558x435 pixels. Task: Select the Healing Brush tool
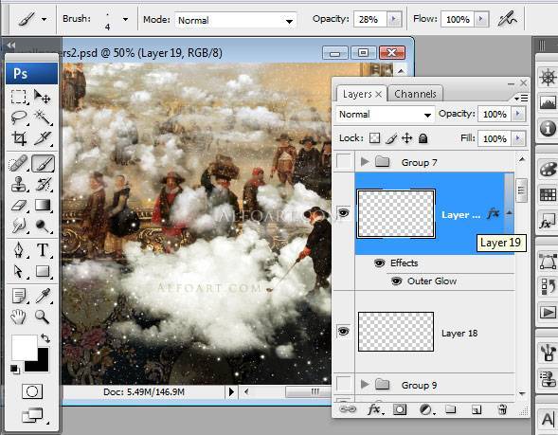[x=18, y=163]
